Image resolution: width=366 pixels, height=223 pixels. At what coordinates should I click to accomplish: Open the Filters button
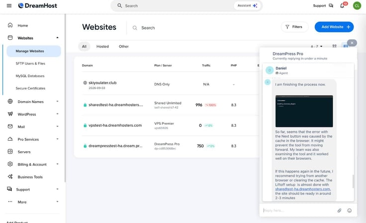click(x=294, y=27)
